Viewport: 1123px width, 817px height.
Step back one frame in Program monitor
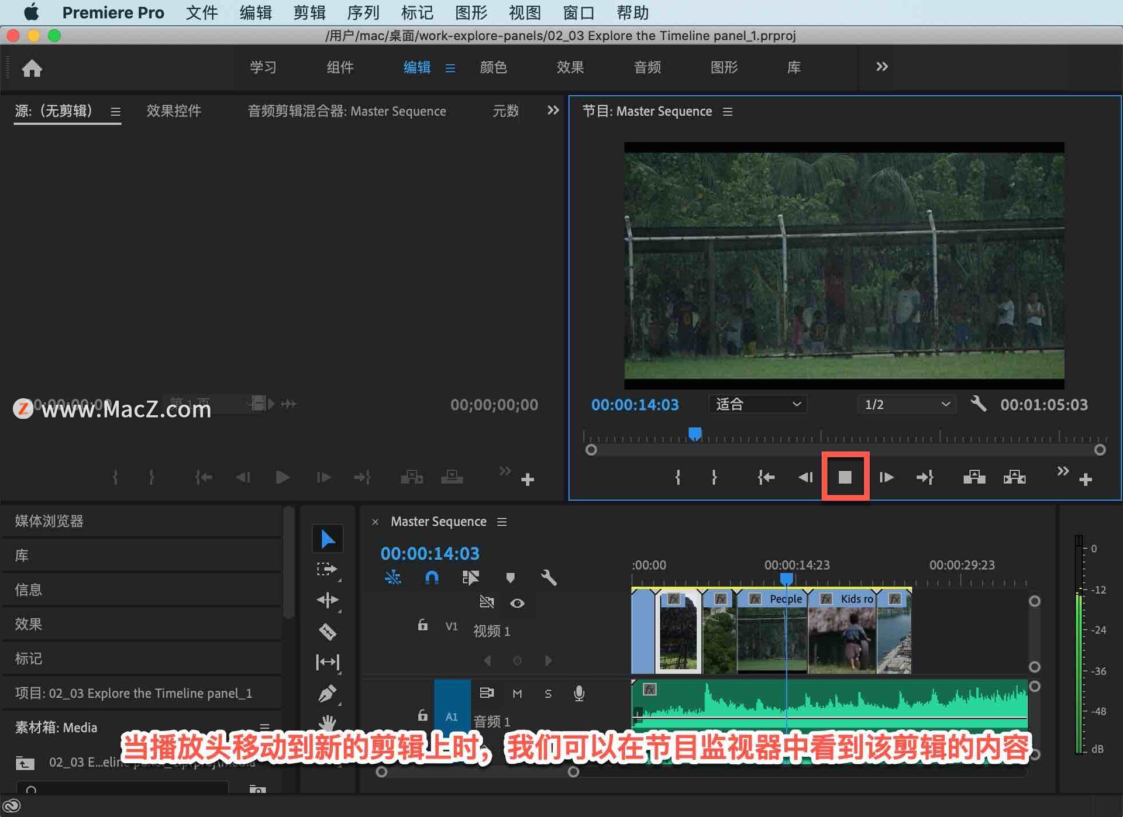806,477
